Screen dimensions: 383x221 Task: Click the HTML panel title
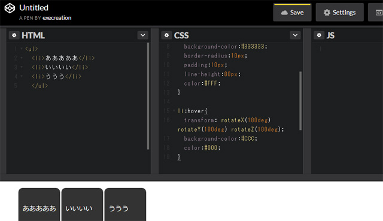[33, 35]
